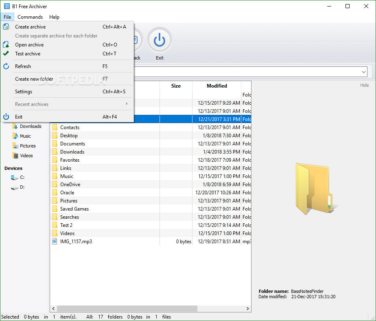Screen dimensions: 376x321
Task: Click the OneDrive folder icon in list
Action: point(55,185)
